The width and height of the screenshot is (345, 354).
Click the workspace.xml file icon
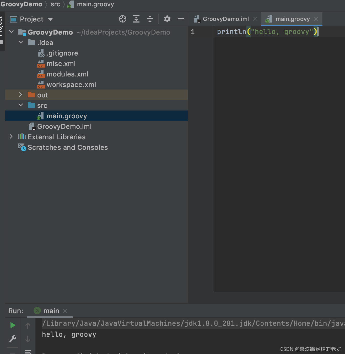(x=41, y=85)
